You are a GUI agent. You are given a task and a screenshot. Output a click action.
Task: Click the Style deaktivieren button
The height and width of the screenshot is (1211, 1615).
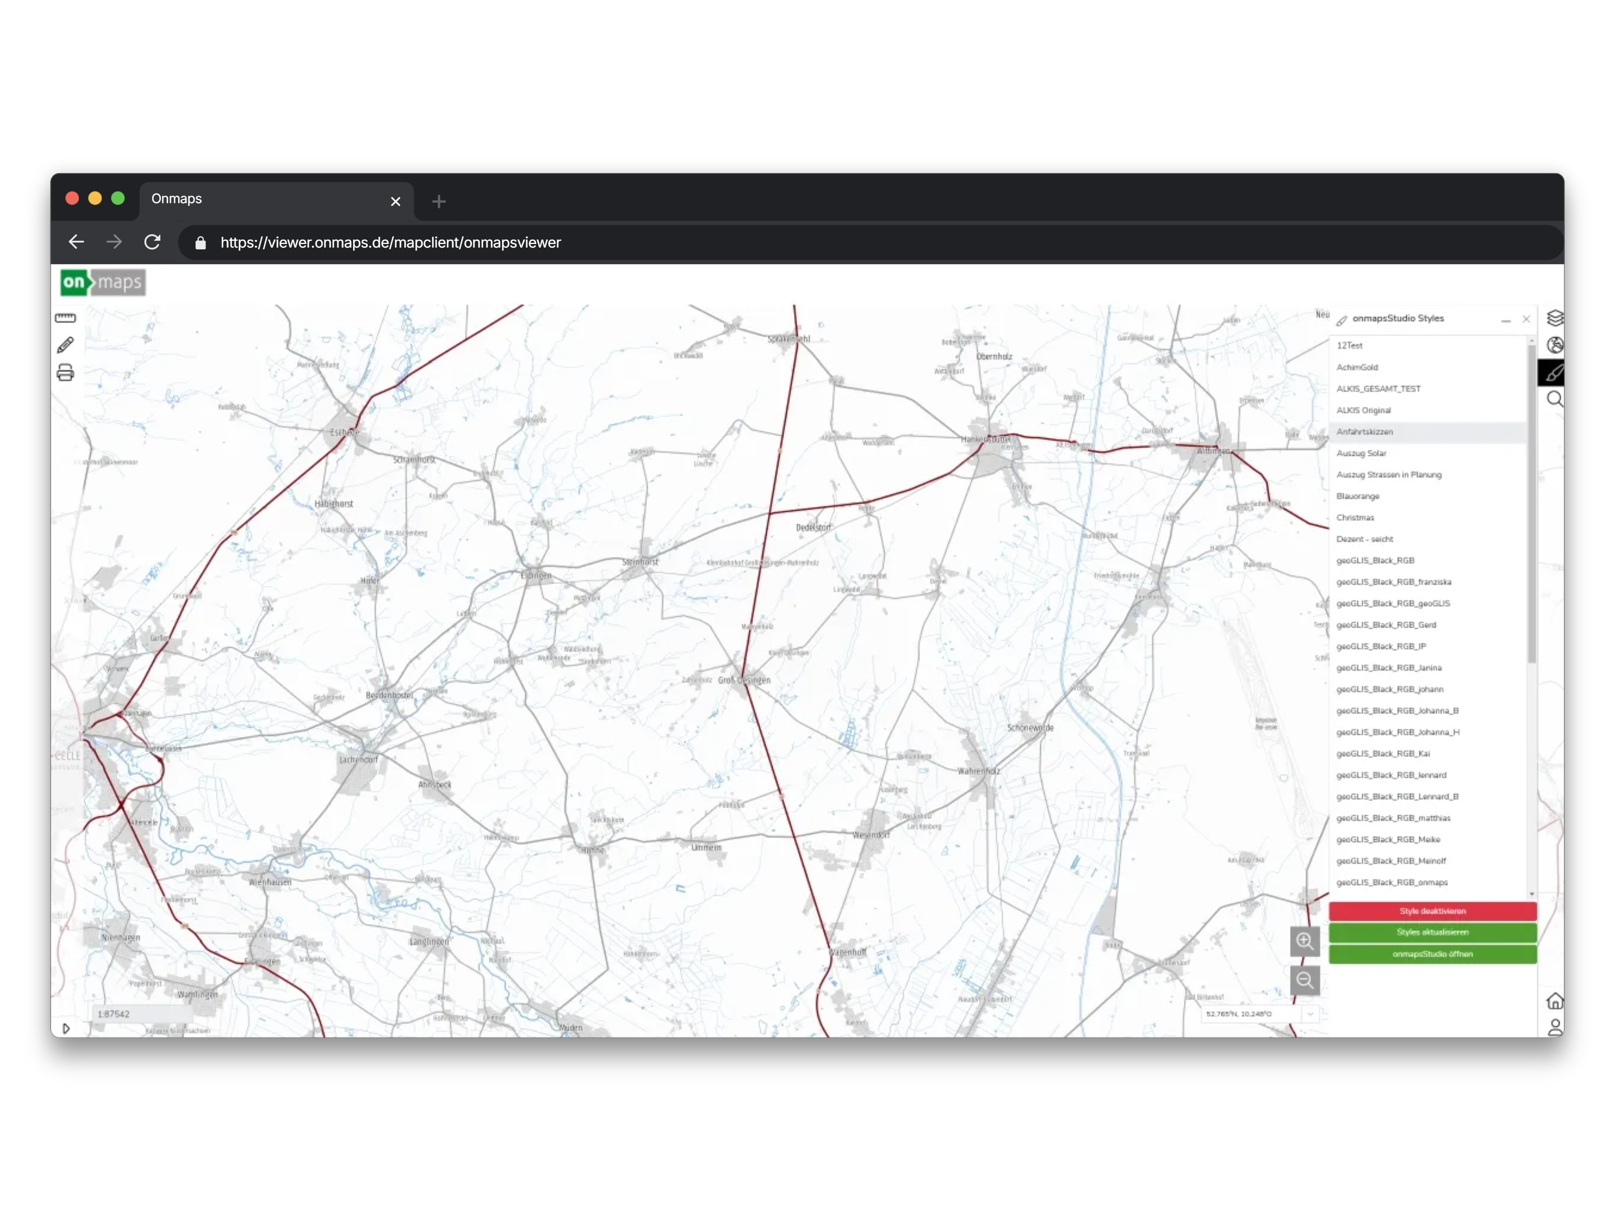pos(1432,911)
